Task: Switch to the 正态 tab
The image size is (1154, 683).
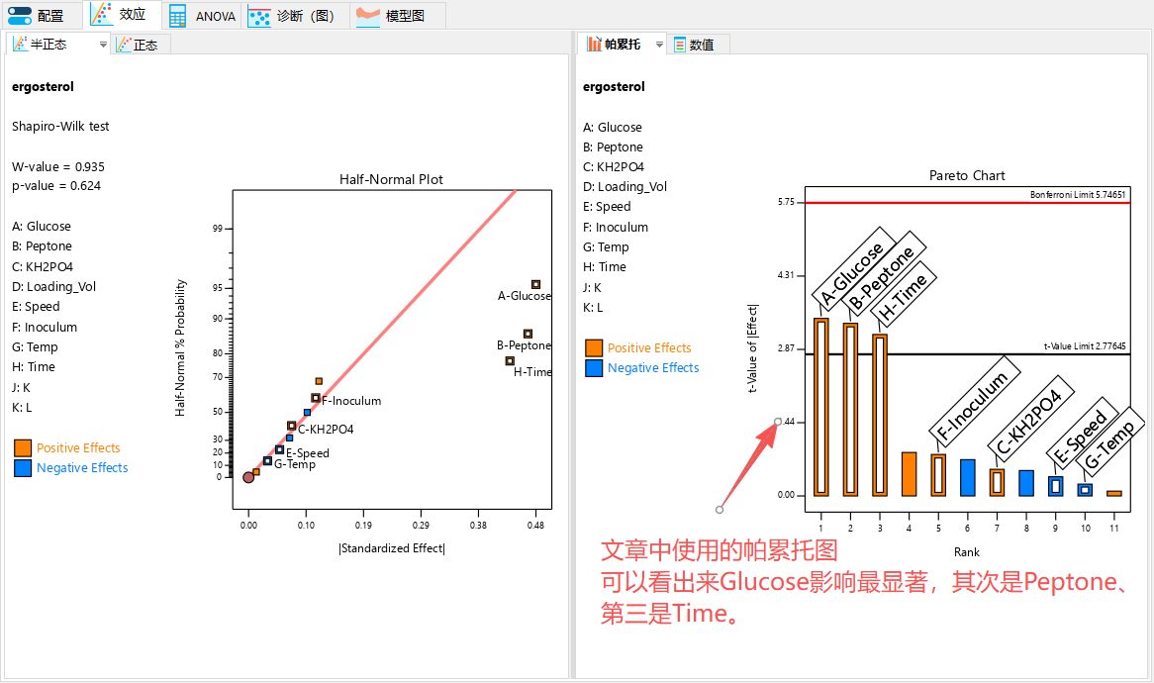Action: click(140, 44)
